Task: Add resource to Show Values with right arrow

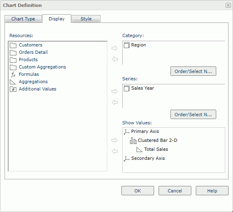Action: pos(114,140)
